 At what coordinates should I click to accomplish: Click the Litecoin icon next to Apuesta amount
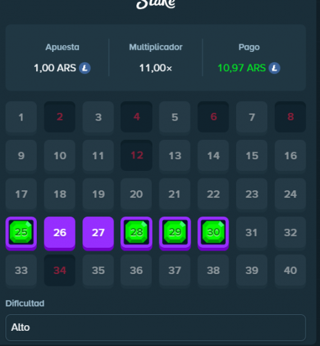point(85,68)
